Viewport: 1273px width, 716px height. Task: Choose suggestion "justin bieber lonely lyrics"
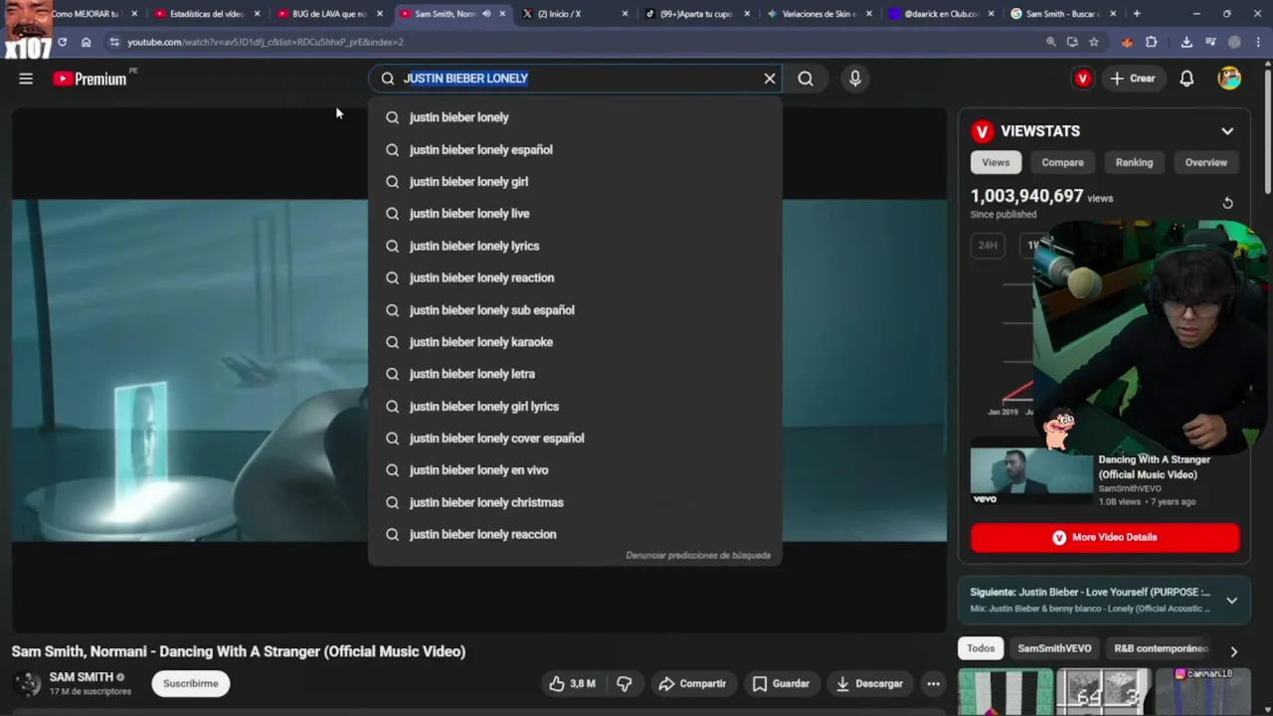click(575, 246)
